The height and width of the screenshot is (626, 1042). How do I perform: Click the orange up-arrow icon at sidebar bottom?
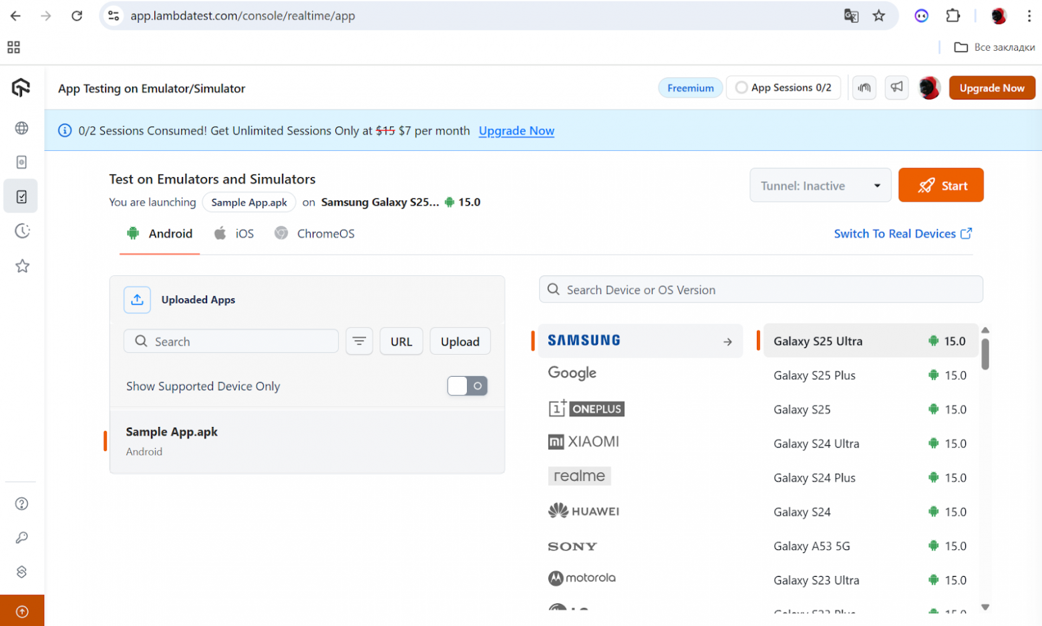pos(22,611)
